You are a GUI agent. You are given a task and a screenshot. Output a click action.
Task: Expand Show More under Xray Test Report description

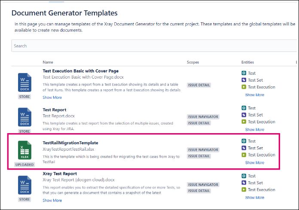pyautogui.click(x=52, y=201)
